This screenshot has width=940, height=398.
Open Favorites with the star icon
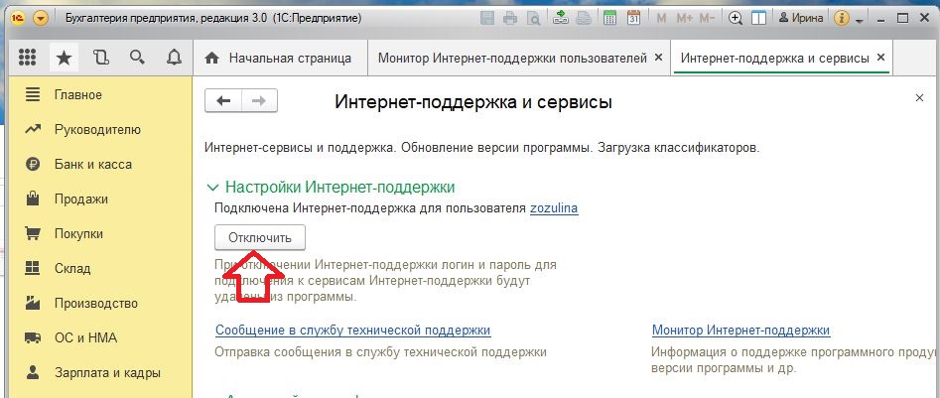(64, 58)
